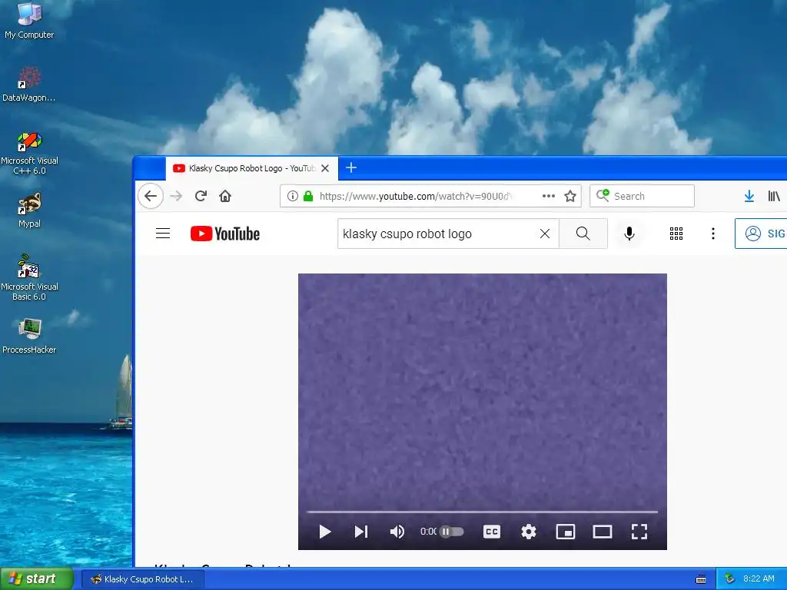Seek along the video progress bar
Viewport: 787px width, 590px height.
pos(482,512)
